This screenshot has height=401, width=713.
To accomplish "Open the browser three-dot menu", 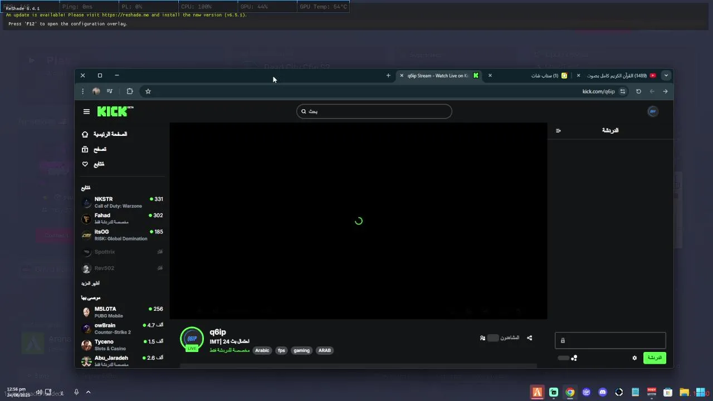I will pyautogui.click(x=82, y=91).
